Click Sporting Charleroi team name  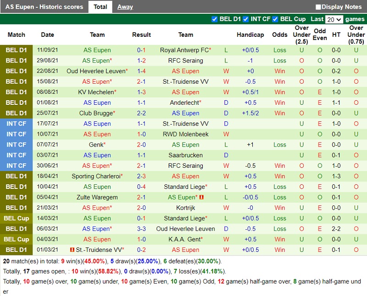tap(96, 176)
